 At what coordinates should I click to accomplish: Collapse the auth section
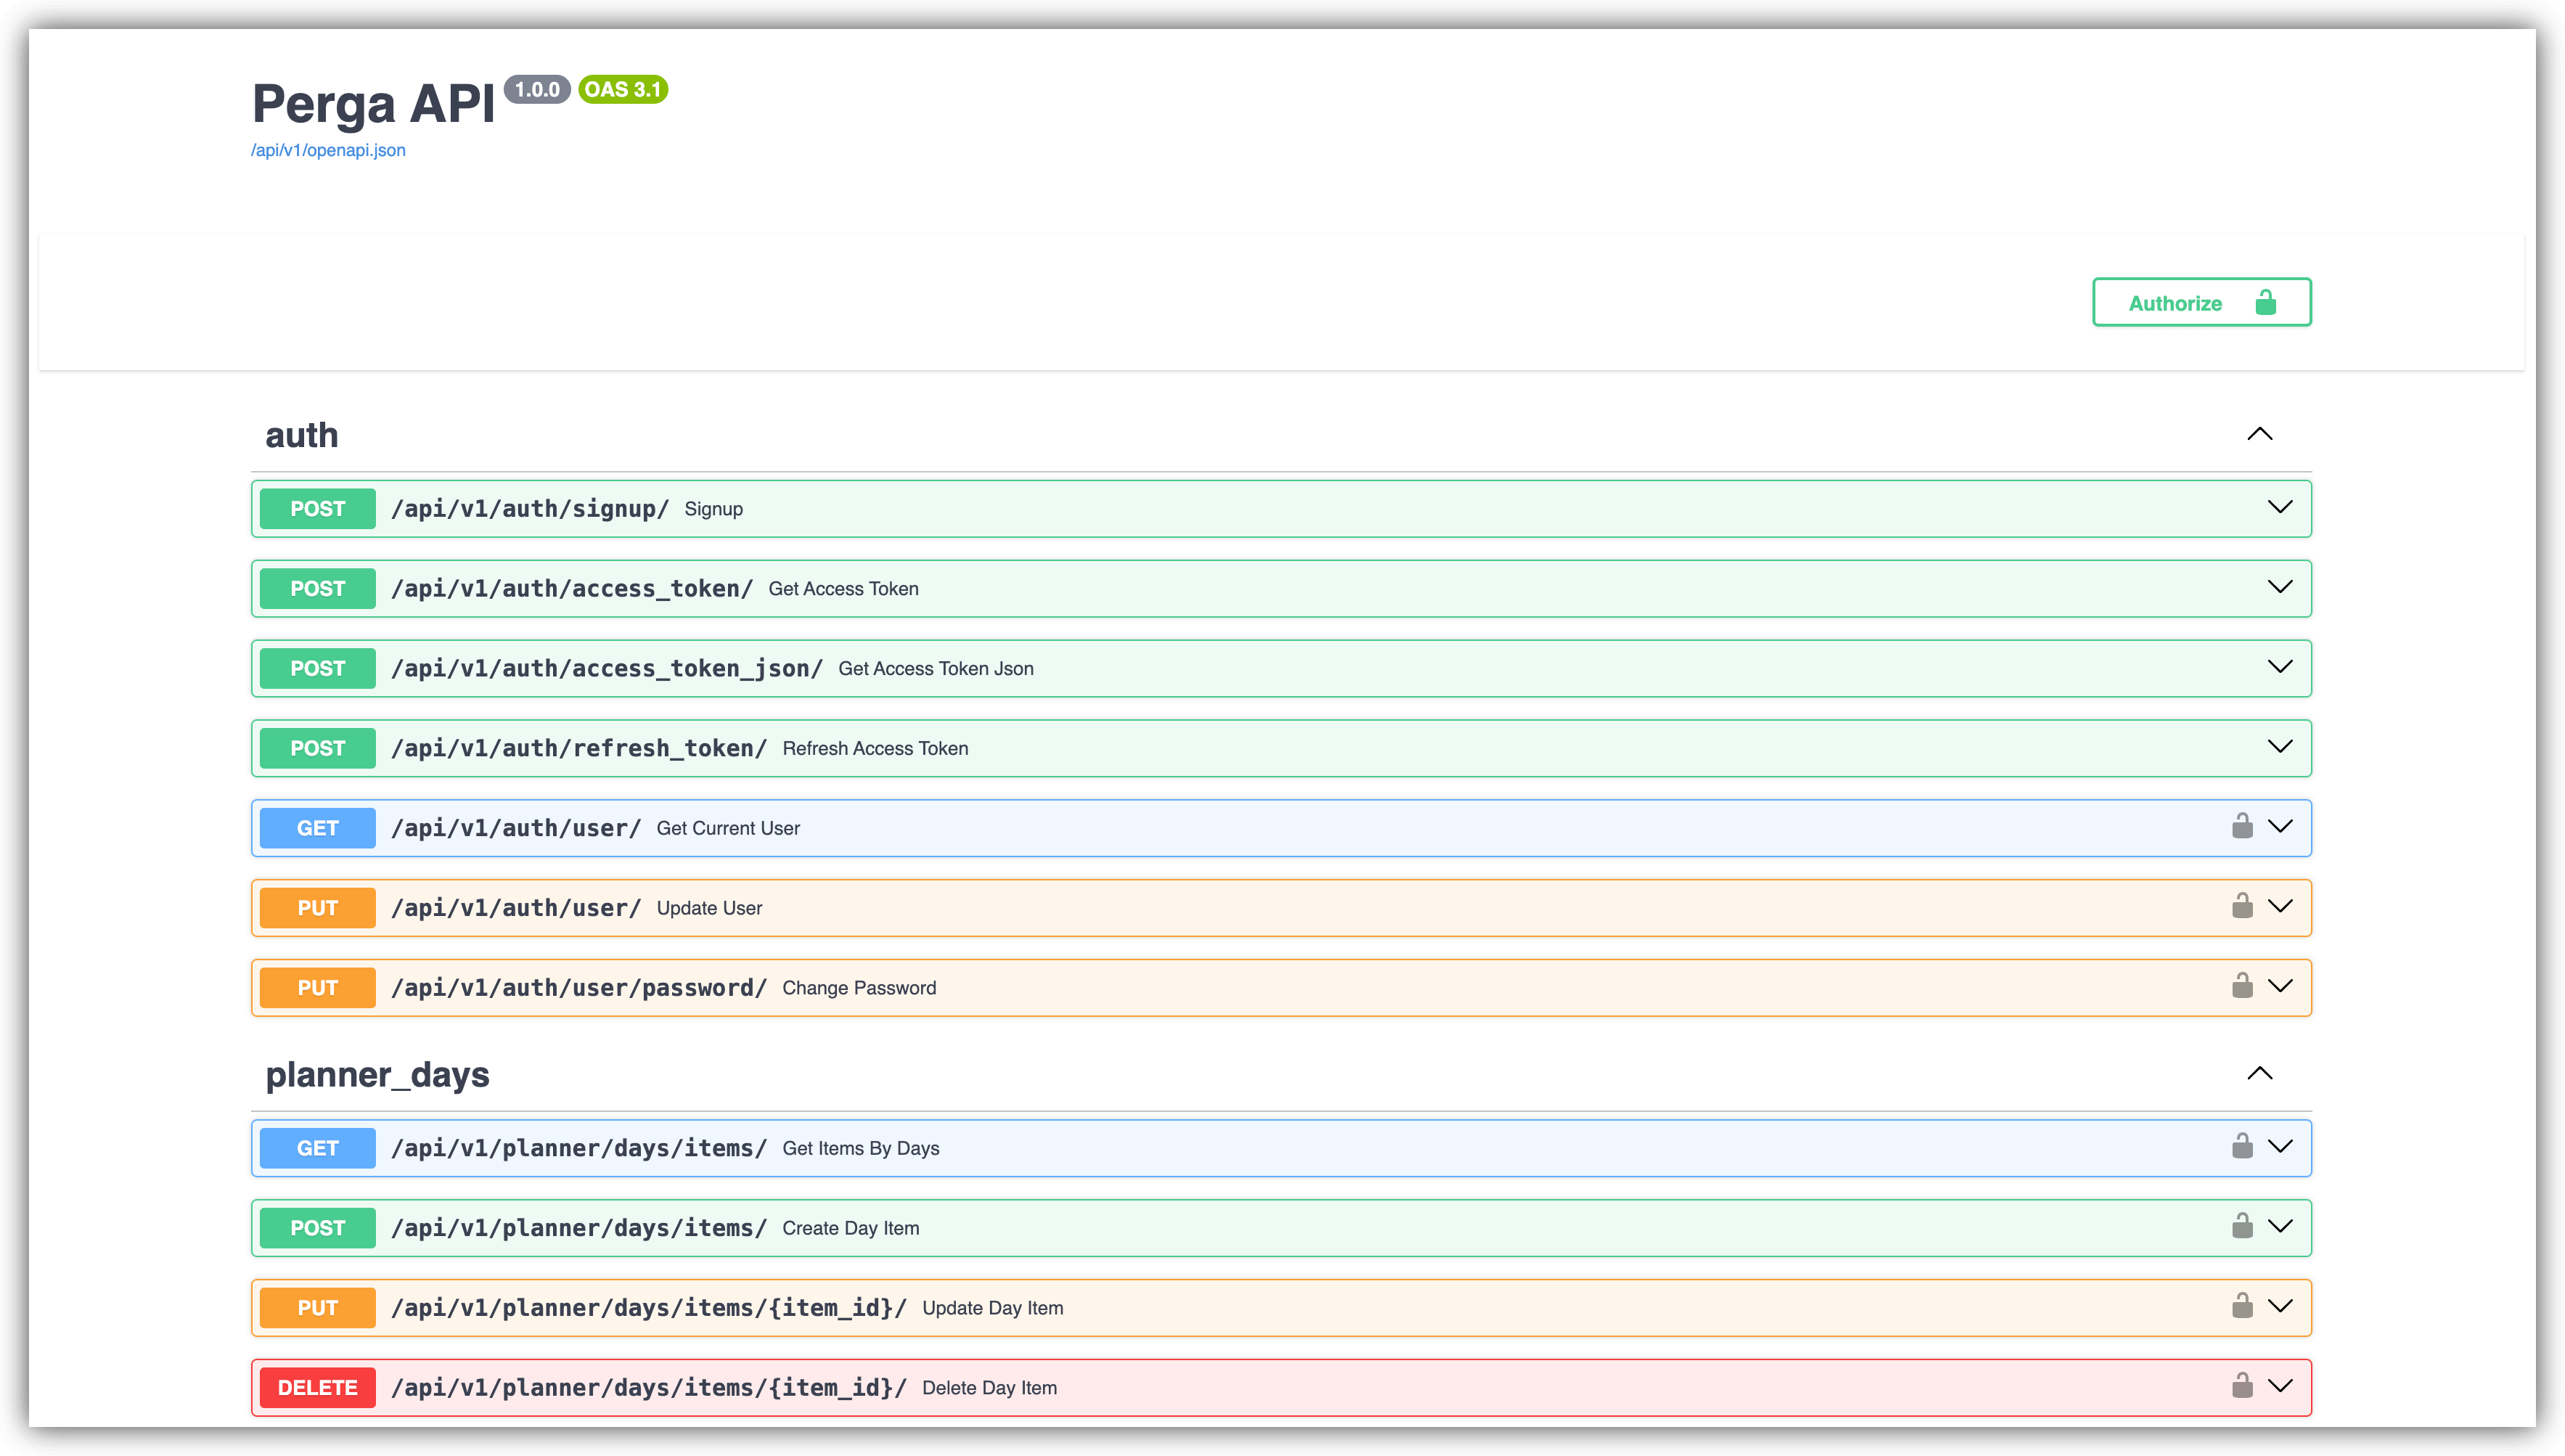pyautogui.click(x=2260, y=434)
